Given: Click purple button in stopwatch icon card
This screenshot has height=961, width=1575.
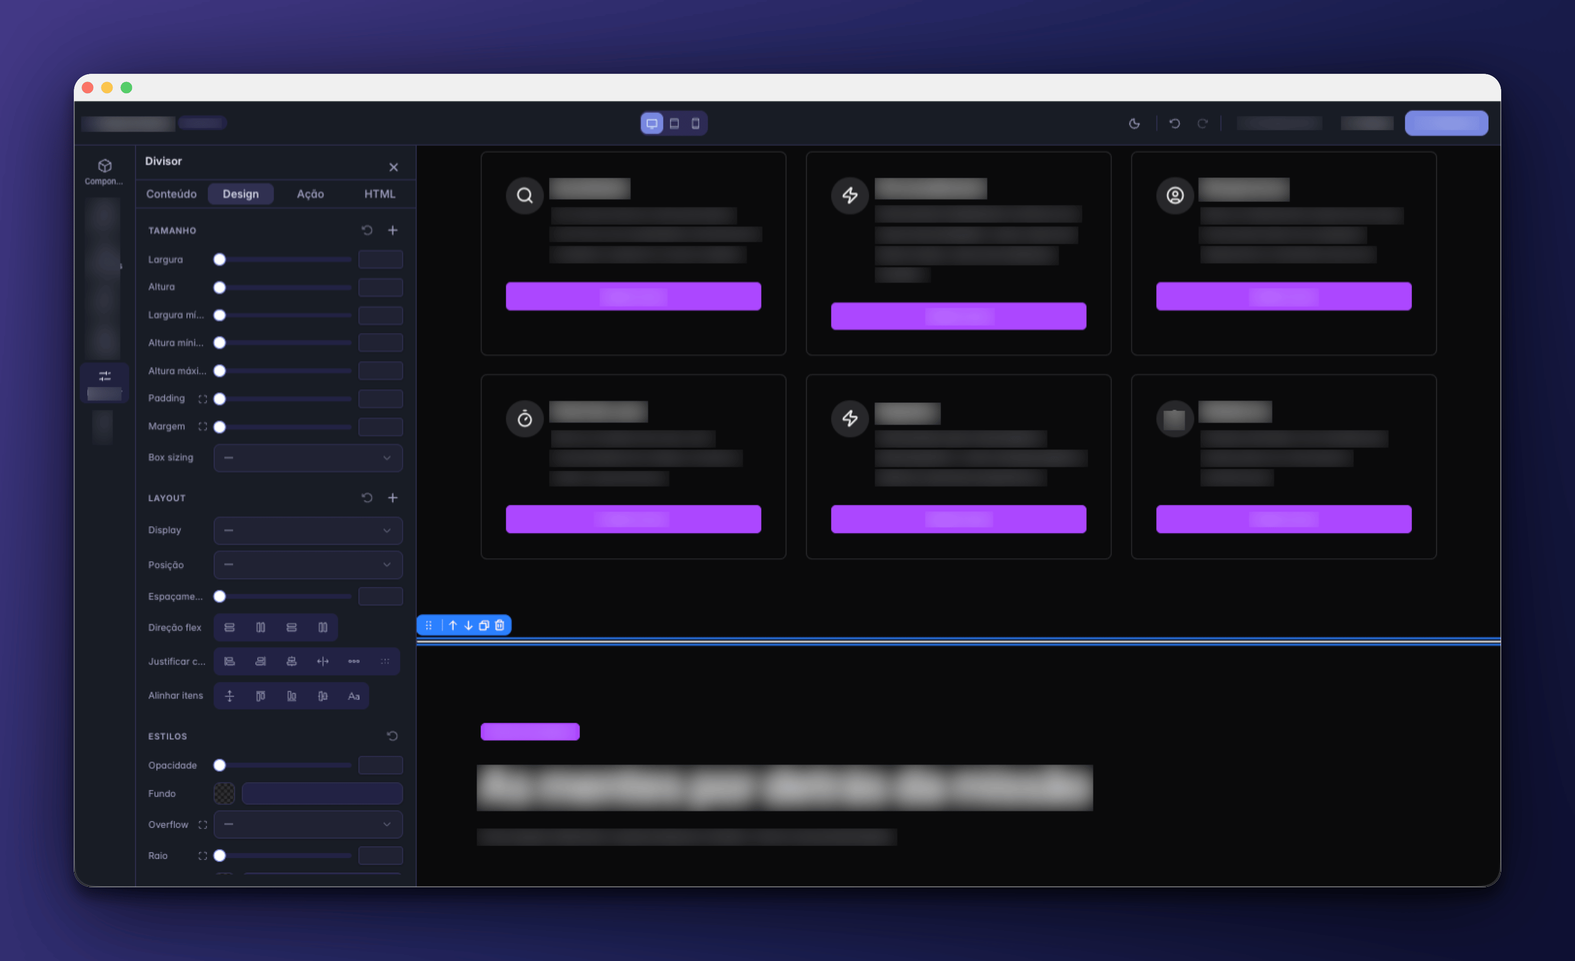Looking at the screenshot, I should (x=633, y=519).
